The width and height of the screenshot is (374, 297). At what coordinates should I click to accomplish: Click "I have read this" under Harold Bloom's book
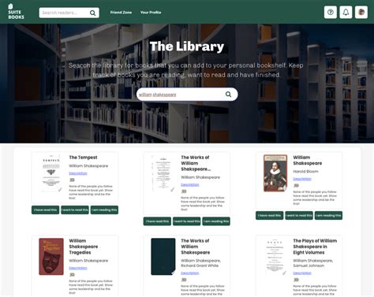pos(269,215)
